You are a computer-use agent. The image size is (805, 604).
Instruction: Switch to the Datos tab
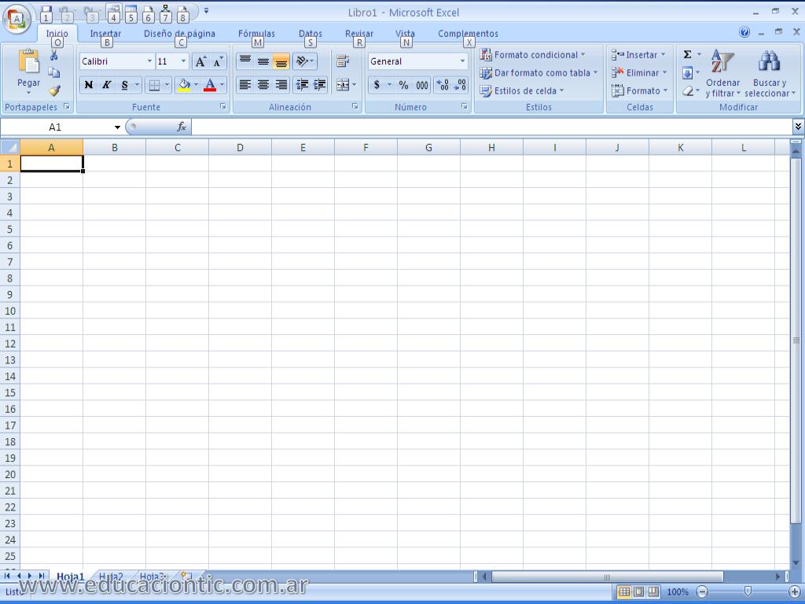[311, 33]
